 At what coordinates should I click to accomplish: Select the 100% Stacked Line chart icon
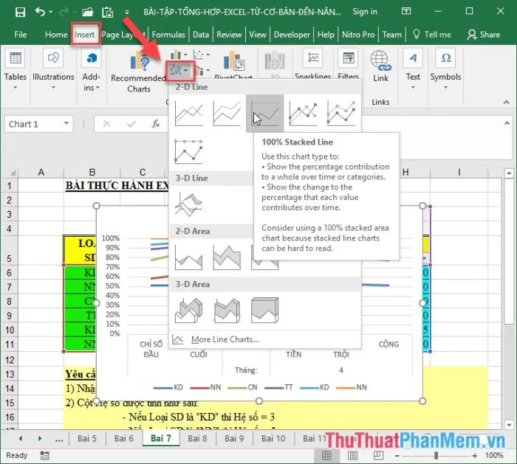click(264, 114)
